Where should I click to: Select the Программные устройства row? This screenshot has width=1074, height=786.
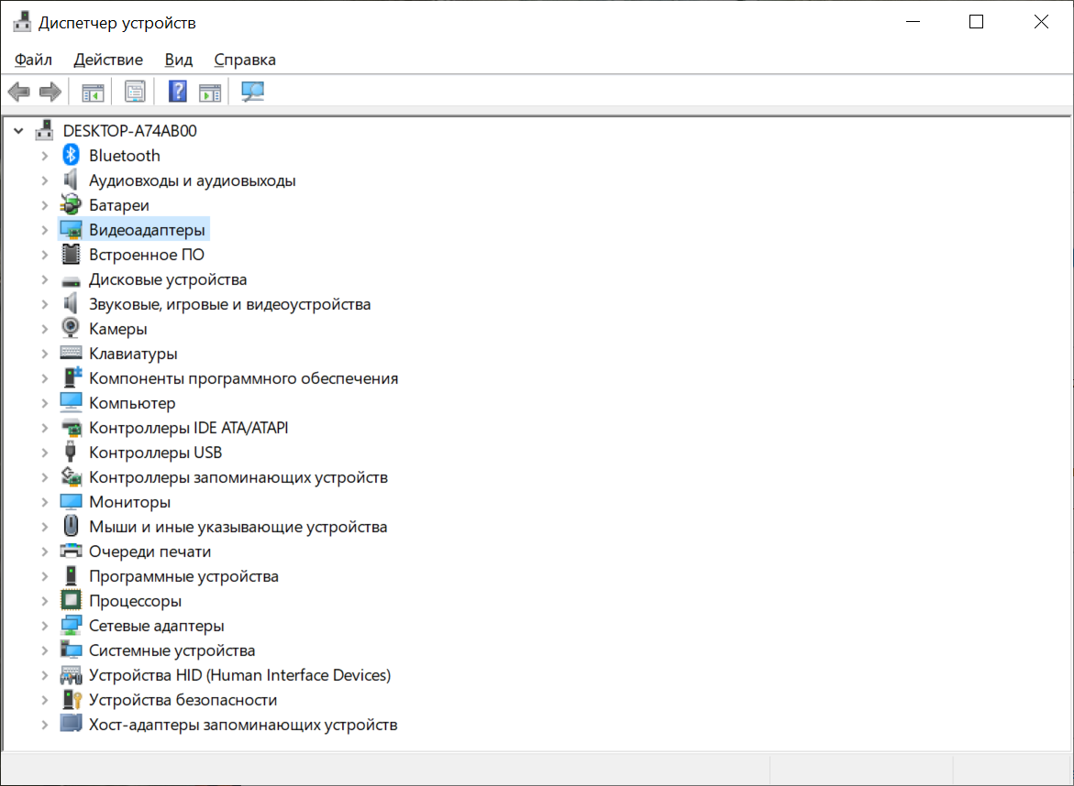tap(183, 576)
